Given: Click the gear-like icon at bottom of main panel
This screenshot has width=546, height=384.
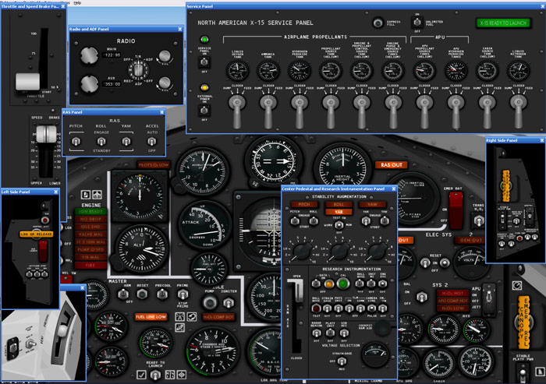Looking at the screenshot, I should tap(182, 375).
